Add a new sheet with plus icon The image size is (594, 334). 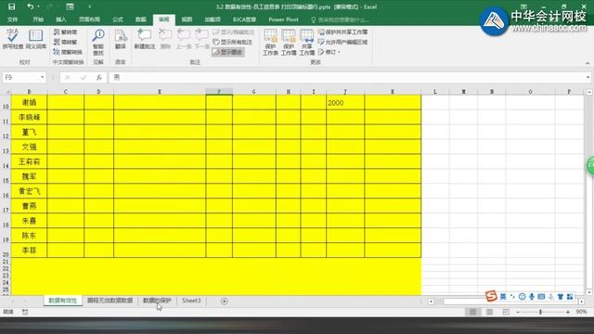tap(225, 301)
